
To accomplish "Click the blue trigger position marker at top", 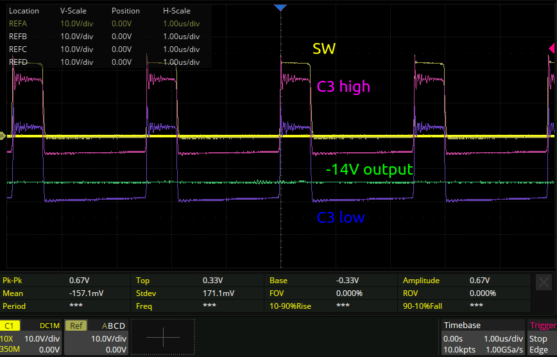I will [x=279, y=6].
